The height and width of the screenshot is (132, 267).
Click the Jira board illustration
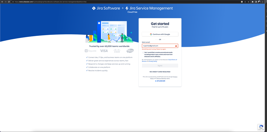point(109,32)
